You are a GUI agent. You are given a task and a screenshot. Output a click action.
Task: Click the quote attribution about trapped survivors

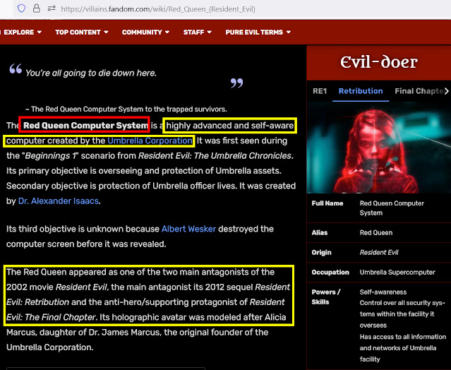126,109
